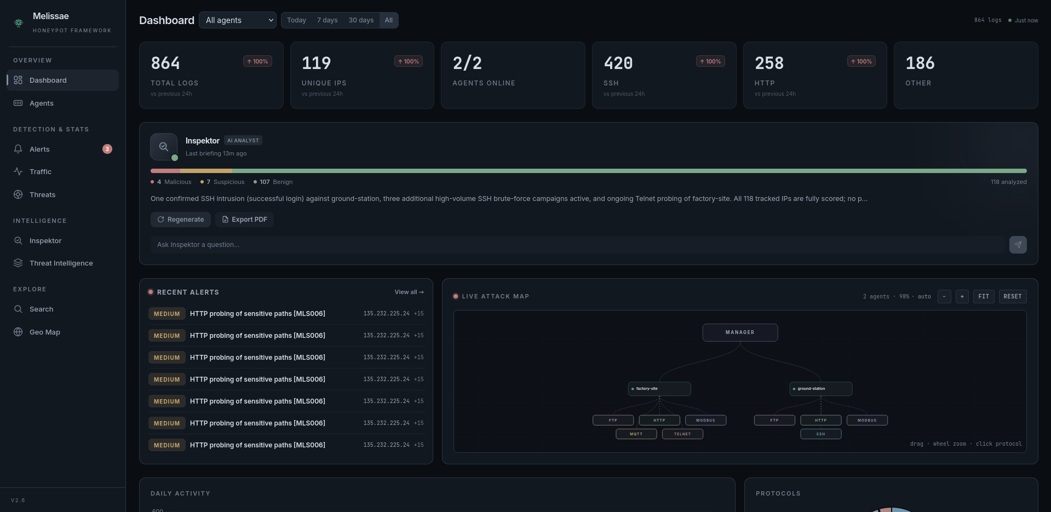Open the Dashboard menu item
The image size is (1051, 512).
[62, 80]
